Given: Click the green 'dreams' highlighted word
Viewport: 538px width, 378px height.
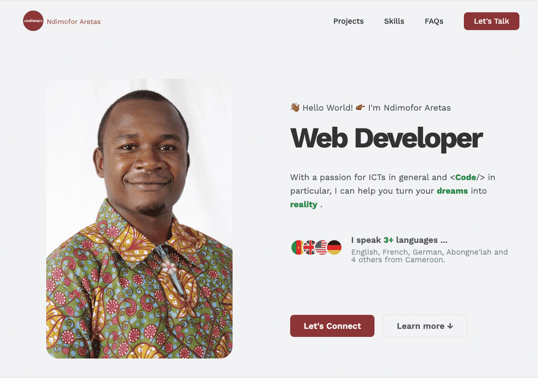Looking at the screenshot, I should pos(452,191).
